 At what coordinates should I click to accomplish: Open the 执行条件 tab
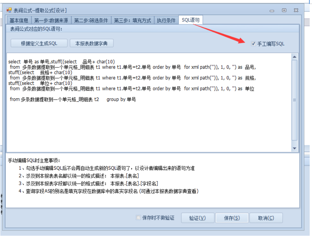[x=166, y=20]
